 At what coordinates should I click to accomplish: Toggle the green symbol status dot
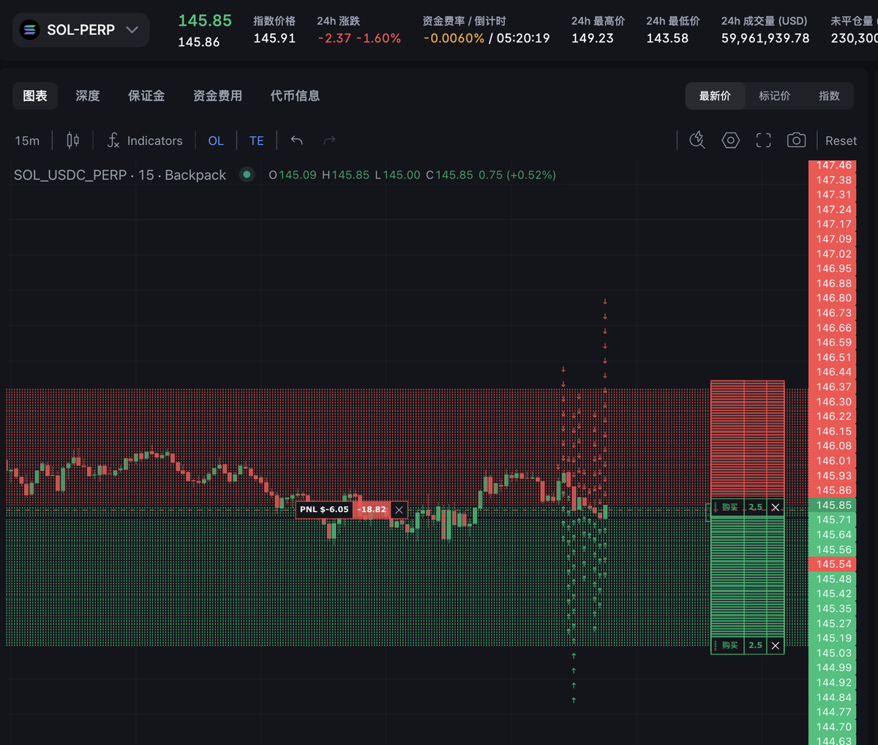[x=247, y=175]
